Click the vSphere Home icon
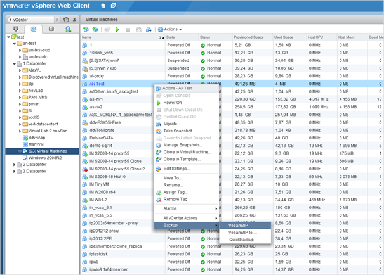 click(x=103, y=6)
